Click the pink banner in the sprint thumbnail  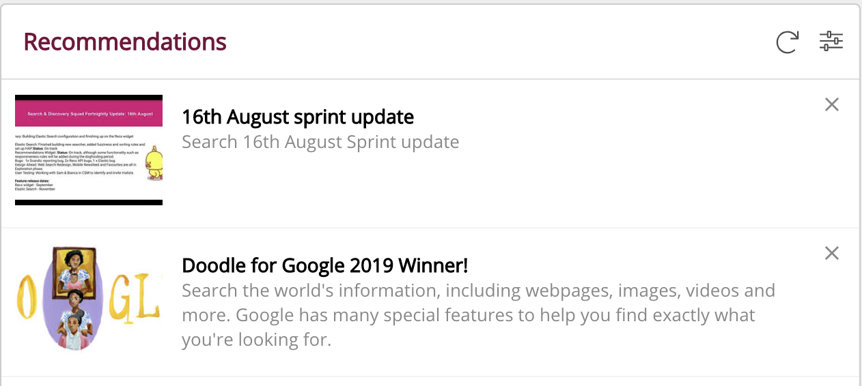tap(89, 113)
